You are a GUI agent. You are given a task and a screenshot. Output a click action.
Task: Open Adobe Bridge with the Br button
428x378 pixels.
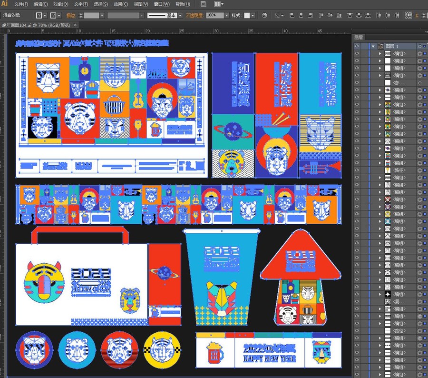(x=204, y=4)
